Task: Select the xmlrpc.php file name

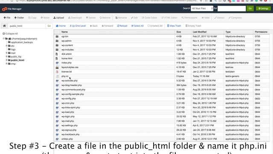Action: pyautogui.click(x=67, y=139)
